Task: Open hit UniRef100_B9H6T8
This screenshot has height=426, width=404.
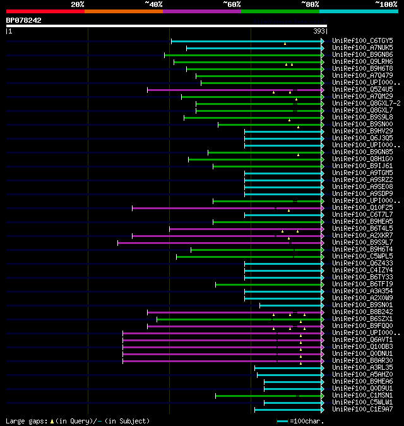Action: pyautogui.click(x=362, y=68)
